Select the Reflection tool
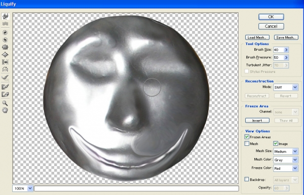Screen dimensions: 304x195 (5, 69)
